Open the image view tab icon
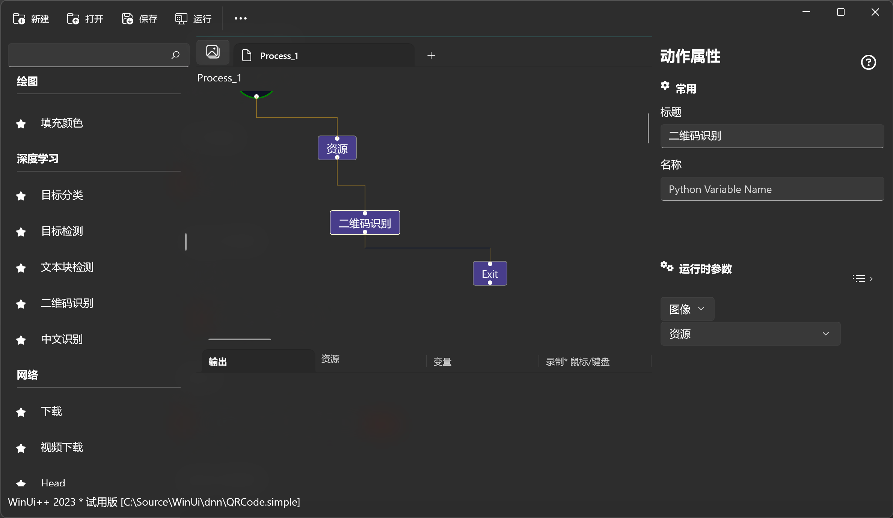Screen dimensions: 893x518 point(213,52)
